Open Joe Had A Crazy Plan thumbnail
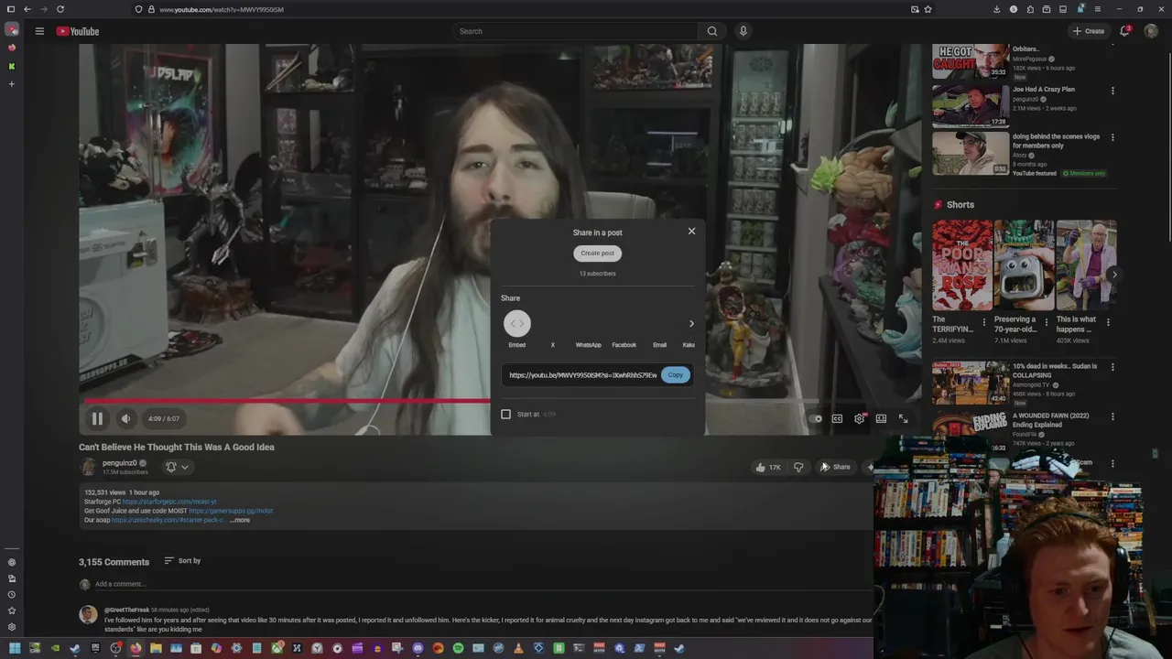1172x659 pixels. (x=971, y=106)
